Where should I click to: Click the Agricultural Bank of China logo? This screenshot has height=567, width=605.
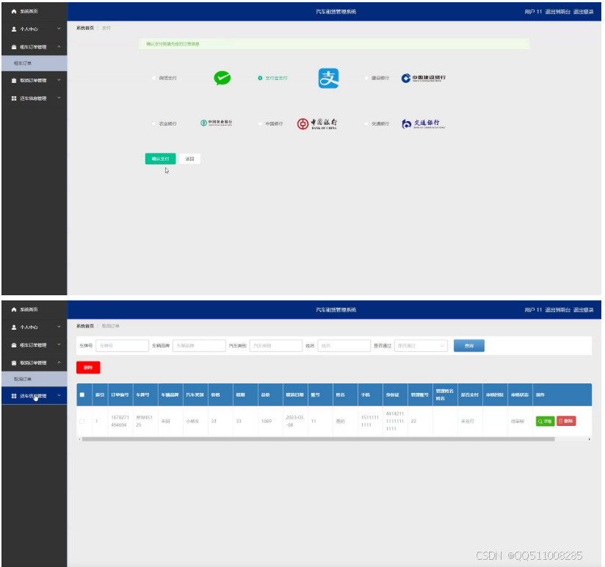216,123
